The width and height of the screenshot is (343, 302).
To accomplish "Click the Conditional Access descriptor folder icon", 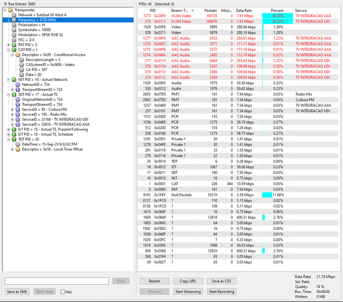I will tap(18, 55).
